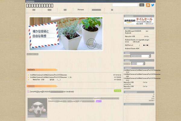This screenshot has height=121, width=181.
Task: Open main post title ZeroMQ zyre EVASIVE (on Android)
Action: pyautogui.click(x=52, y=92)
